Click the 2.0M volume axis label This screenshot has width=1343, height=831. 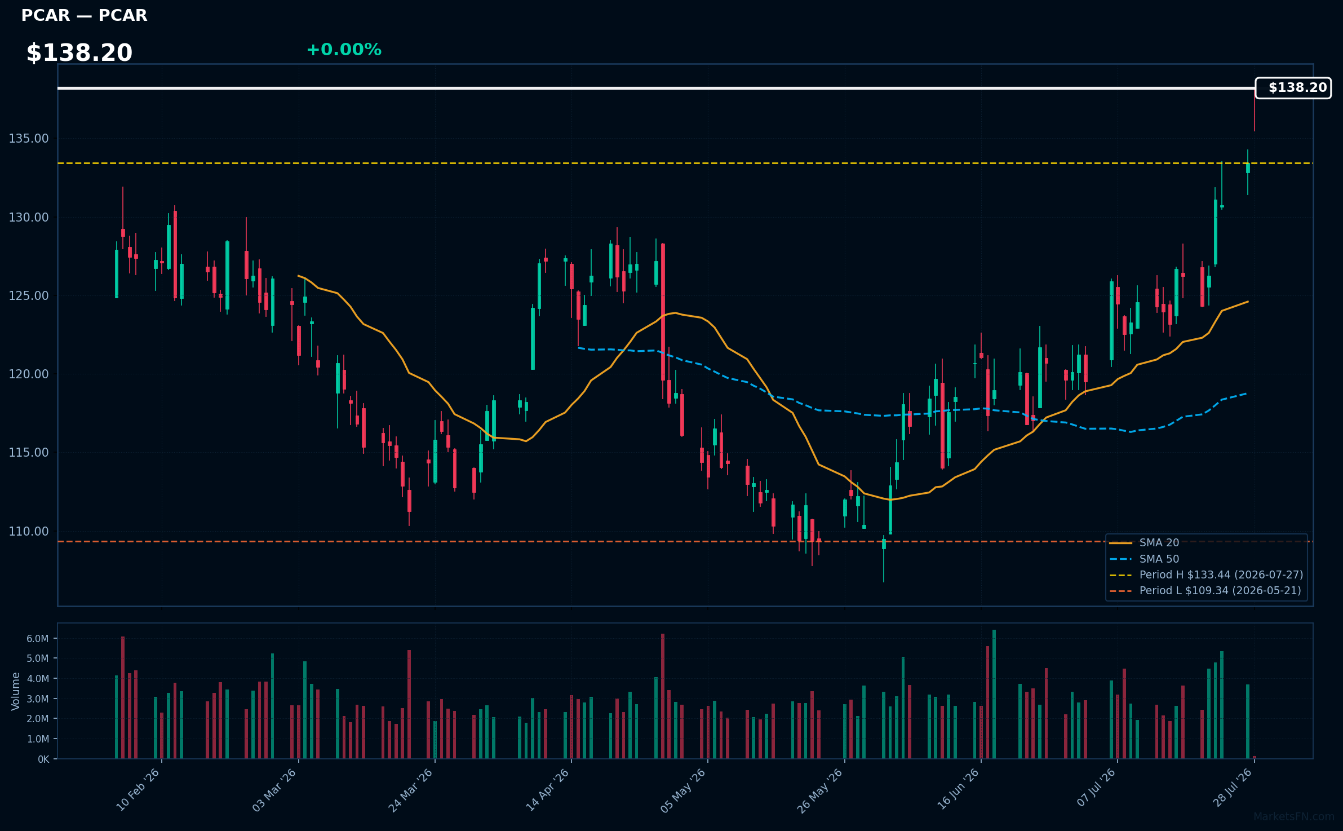38,719
